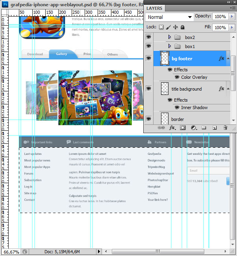
Task: Click title background layer thumbnail
Action: tap(165, 89)
